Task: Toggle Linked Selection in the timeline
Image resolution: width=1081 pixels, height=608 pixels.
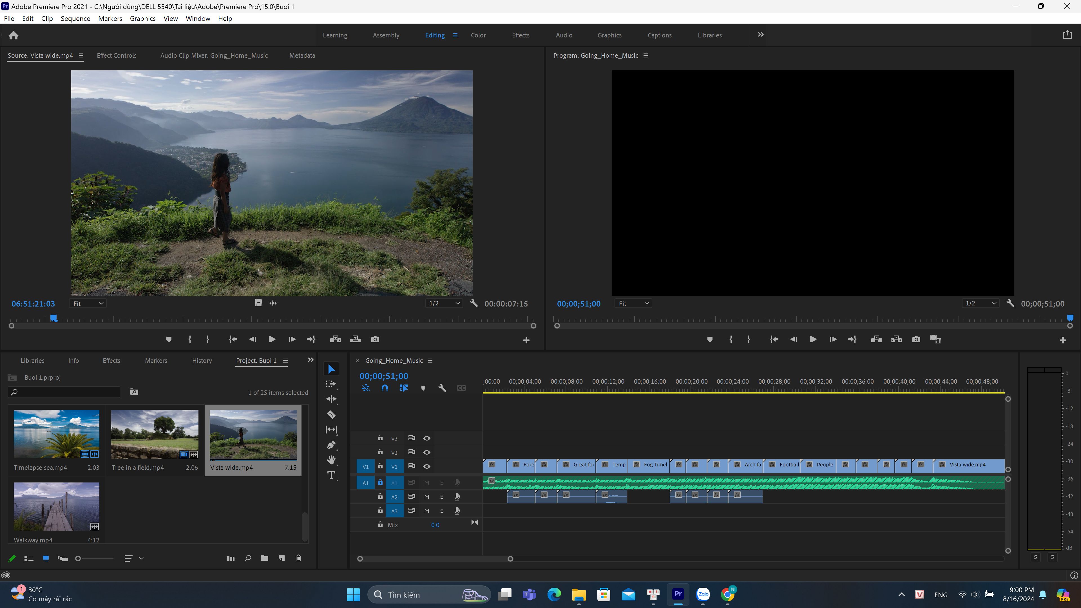Action: (404, 388)
